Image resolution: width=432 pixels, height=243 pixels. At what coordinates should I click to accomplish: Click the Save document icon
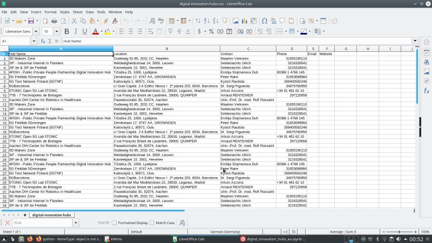[31, 21]
